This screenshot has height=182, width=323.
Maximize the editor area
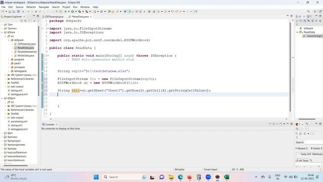coord(292,16)
